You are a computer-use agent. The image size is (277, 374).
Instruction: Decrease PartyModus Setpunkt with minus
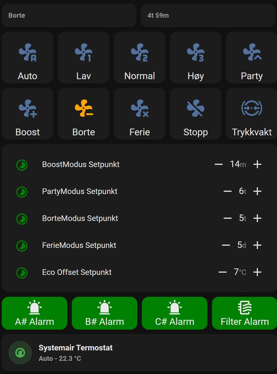tap(227, 191)
